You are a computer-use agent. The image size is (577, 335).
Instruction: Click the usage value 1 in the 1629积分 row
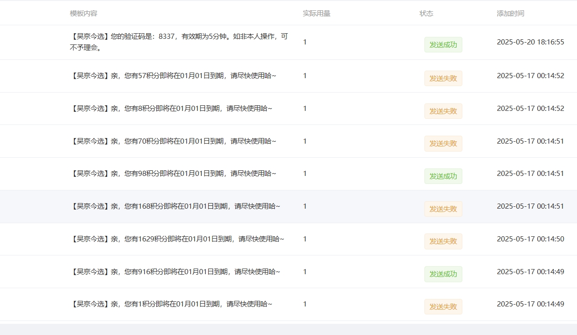point(305,239)
